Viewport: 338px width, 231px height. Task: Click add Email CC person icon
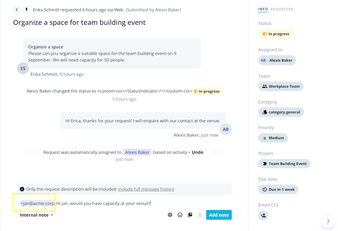coord(263,215)
